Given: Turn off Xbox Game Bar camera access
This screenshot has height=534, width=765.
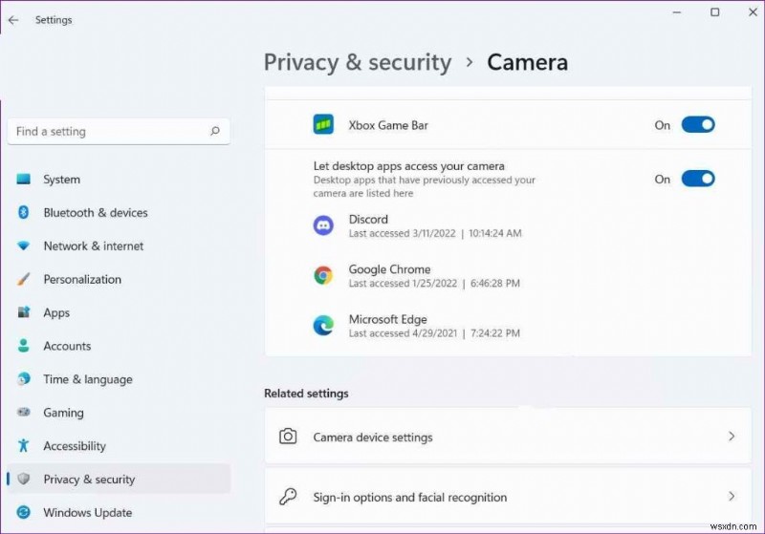Looking at the screenshot, I should click(698, 125).
